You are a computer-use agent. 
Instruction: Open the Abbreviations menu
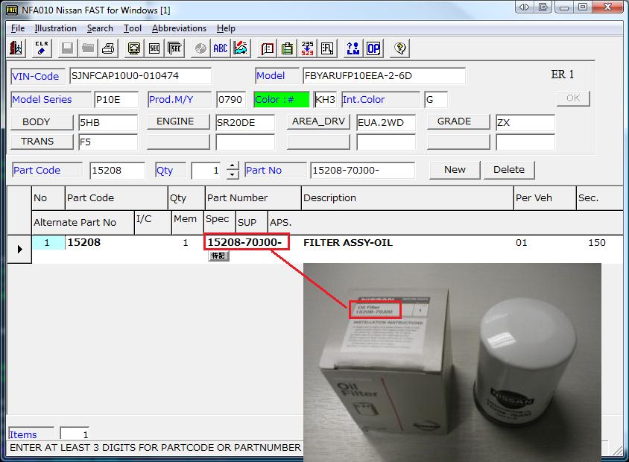[x=179, y=28]
